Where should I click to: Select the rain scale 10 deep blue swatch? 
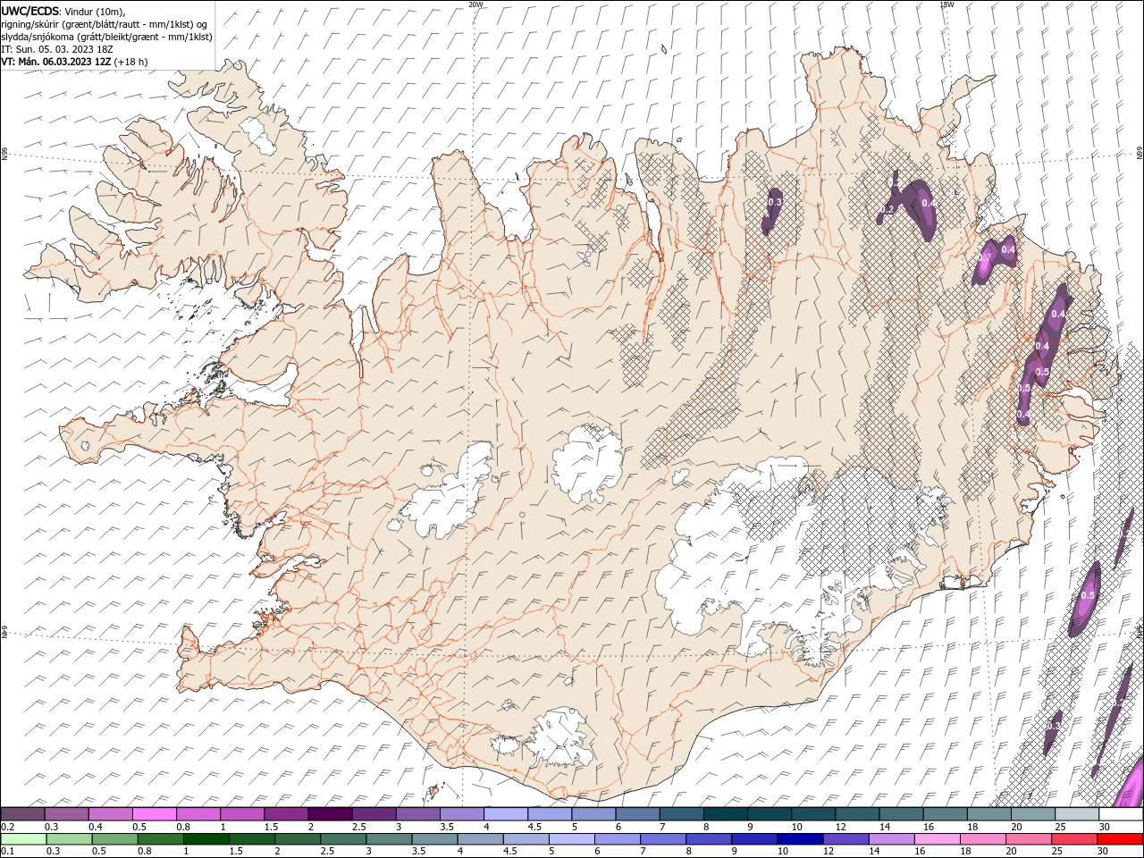[800, 839]
